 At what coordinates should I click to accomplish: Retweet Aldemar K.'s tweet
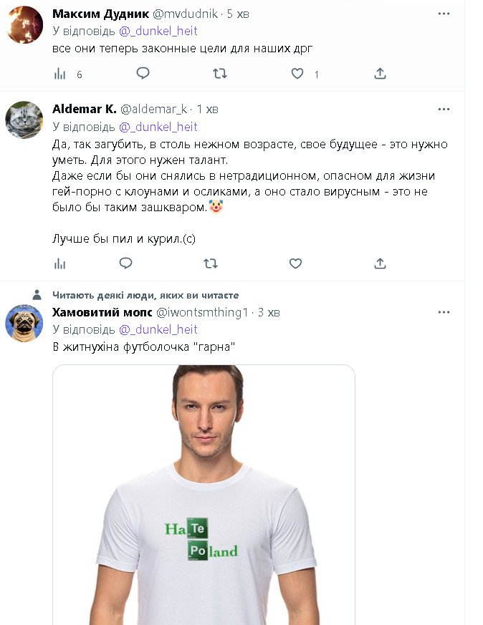(x=210, y=263)
